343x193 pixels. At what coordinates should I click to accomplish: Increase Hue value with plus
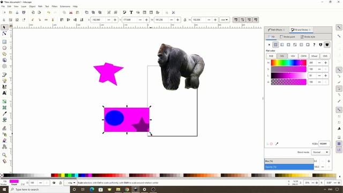point(325,63)
